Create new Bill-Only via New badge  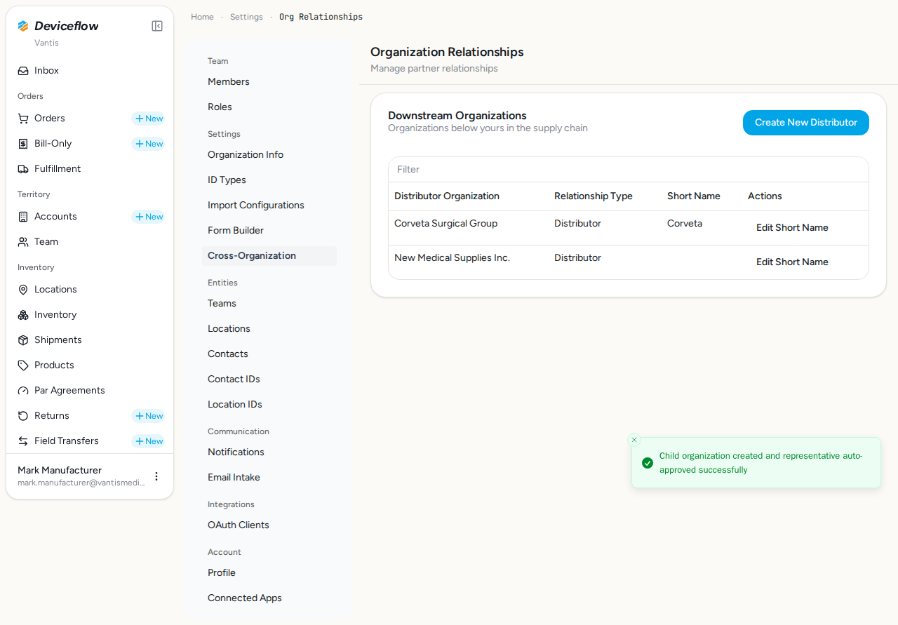(149, 144)
